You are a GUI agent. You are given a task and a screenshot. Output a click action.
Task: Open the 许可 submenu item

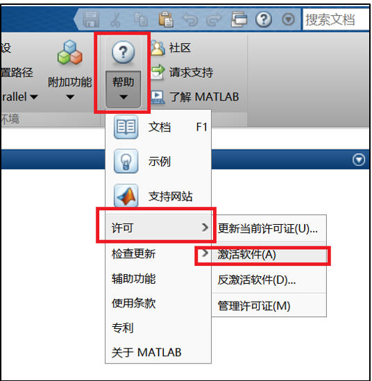click(x=158, y=228)
